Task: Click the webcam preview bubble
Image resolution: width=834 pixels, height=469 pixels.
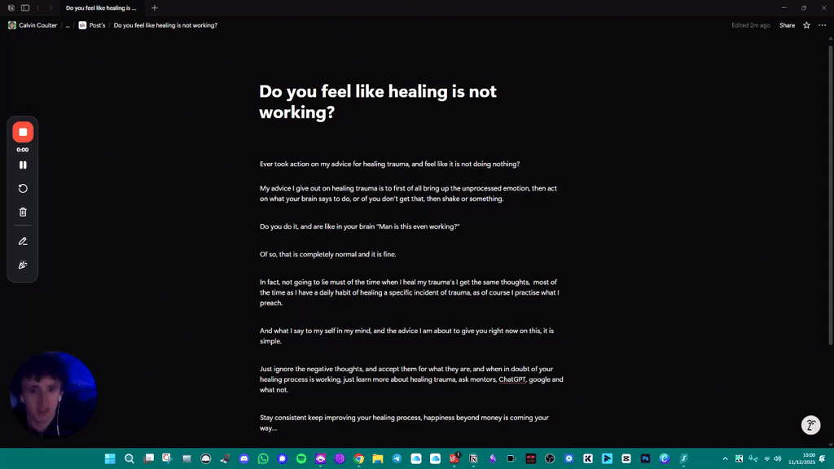Action: click(x=53, y=394)
